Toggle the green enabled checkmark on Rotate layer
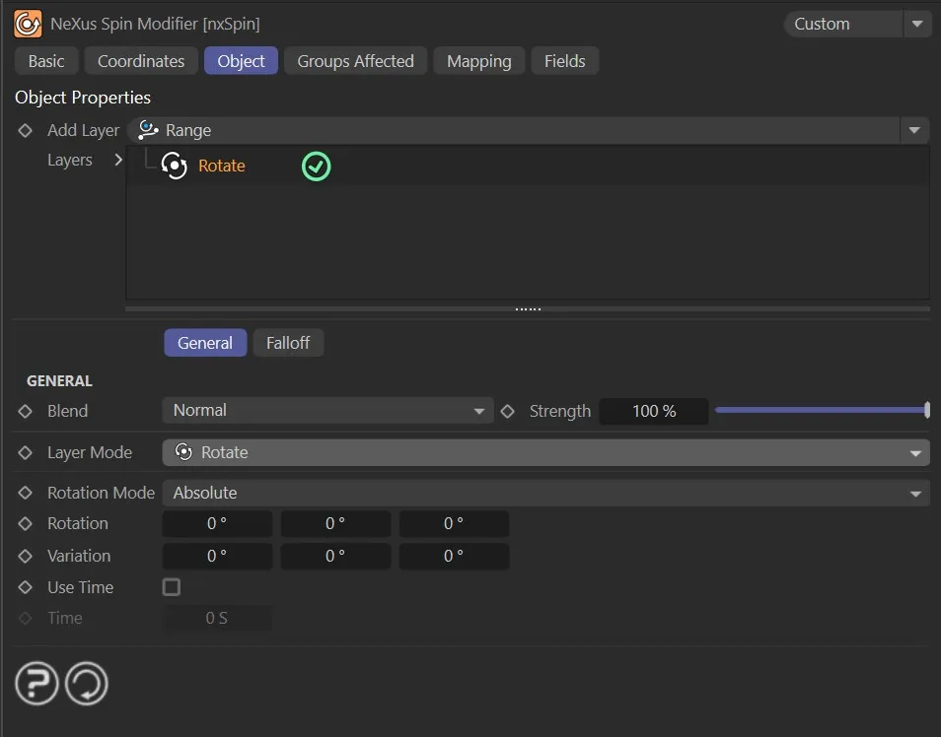 click(316, 167)
